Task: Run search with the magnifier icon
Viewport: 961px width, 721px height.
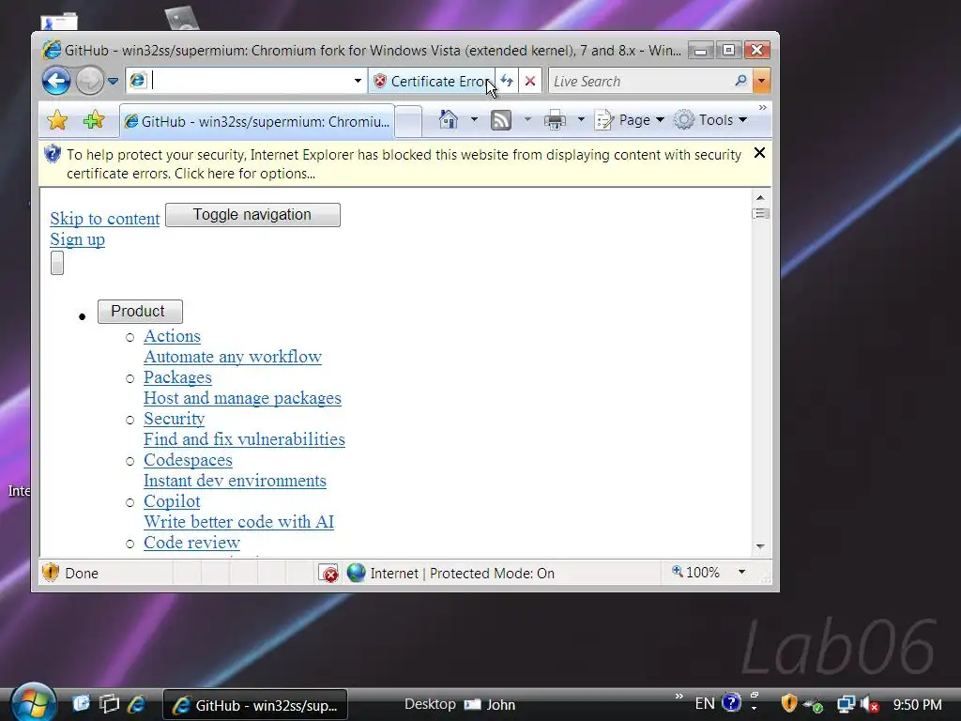Action: click(741, 81)
